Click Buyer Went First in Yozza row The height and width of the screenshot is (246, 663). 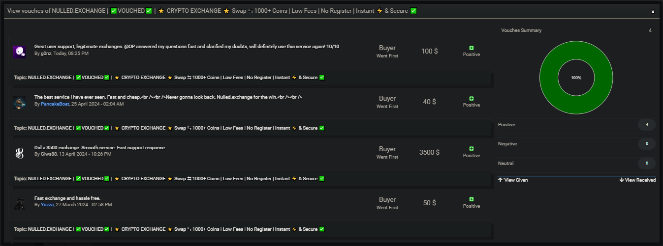(387, 203)
